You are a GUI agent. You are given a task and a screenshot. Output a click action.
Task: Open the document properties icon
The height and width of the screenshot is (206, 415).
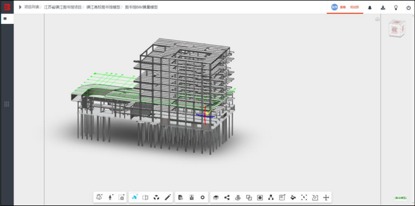coord(181,197)
